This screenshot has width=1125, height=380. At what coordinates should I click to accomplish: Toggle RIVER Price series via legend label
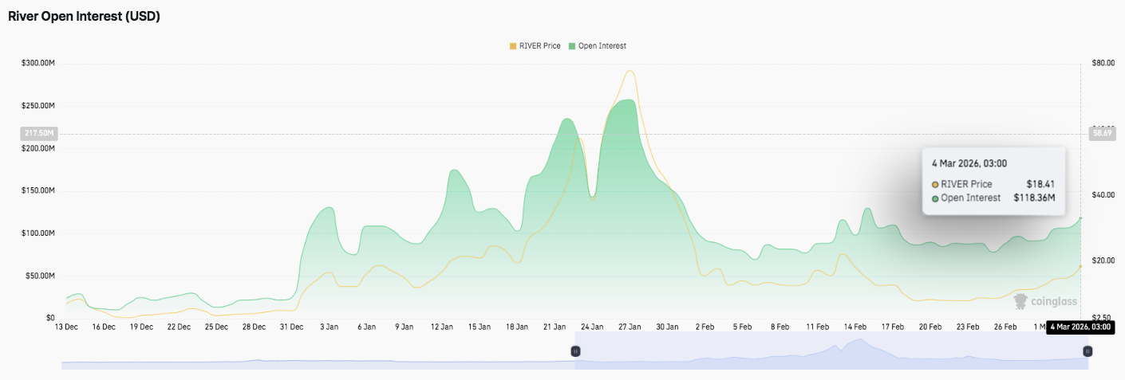[x=540, y=46]
